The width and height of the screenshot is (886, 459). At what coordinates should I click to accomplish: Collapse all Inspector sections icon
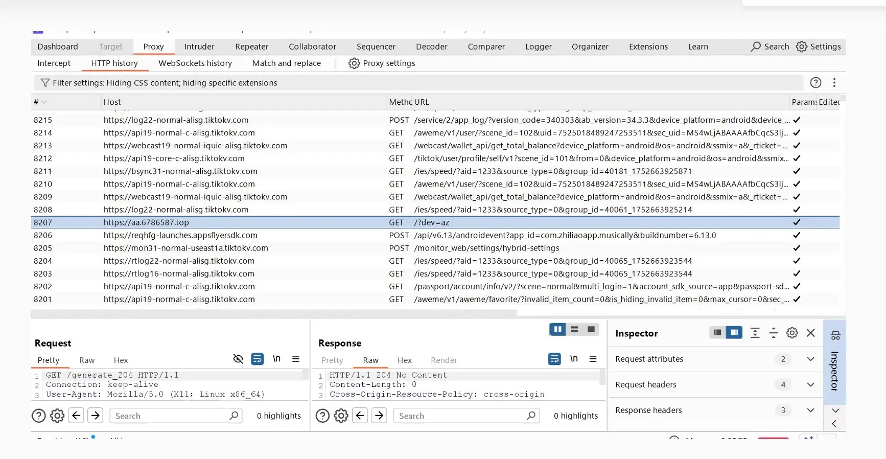(x=774, y=333)
